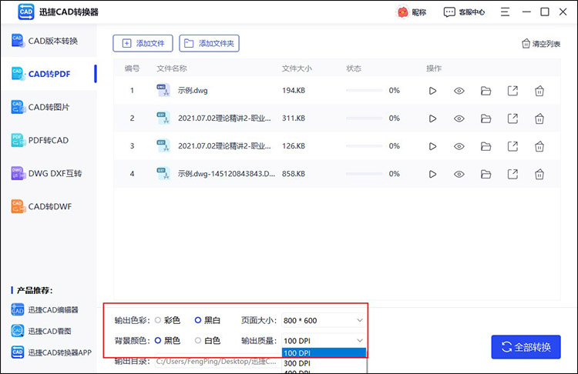Click the 文件大小 column header

tap(297, 68)
